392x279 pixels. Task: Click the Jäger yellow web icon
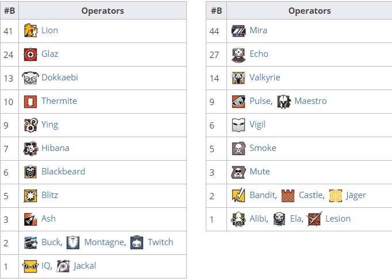point(336,196)
